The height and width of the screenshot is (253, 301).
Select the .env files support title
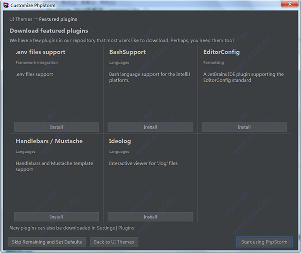(40, 52)
